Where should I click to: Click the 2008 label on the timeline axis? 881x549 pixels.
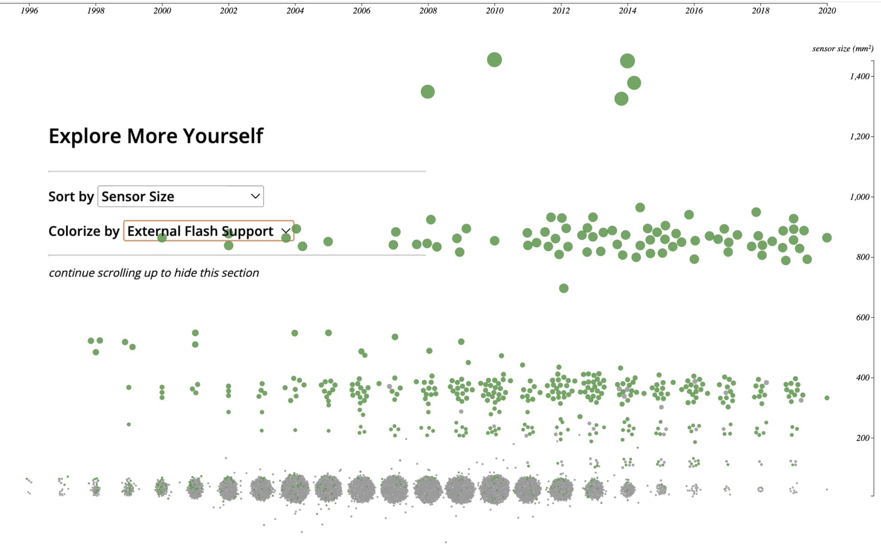(x=428, y=11)
